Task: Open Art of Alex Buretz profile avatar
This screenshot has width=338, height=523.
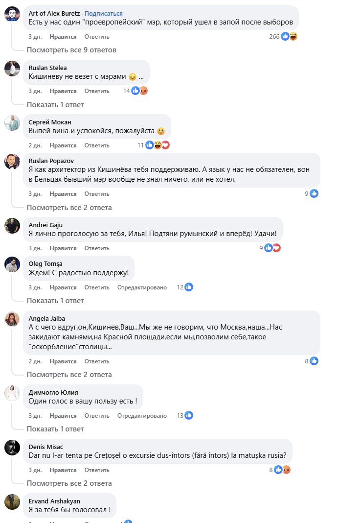Action: [12, 15]
